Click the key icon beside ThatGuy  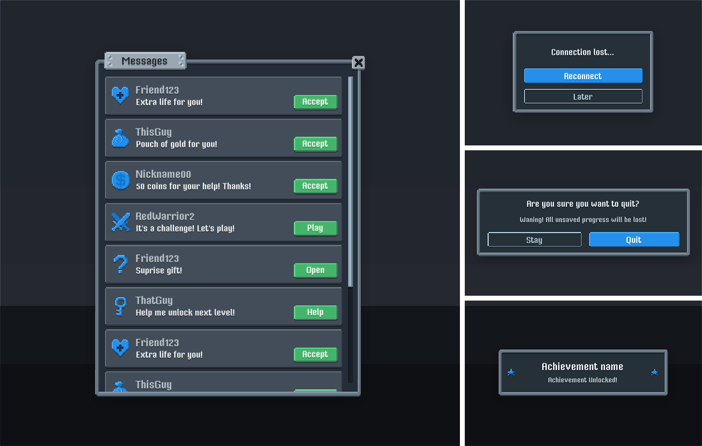(120, 306)
